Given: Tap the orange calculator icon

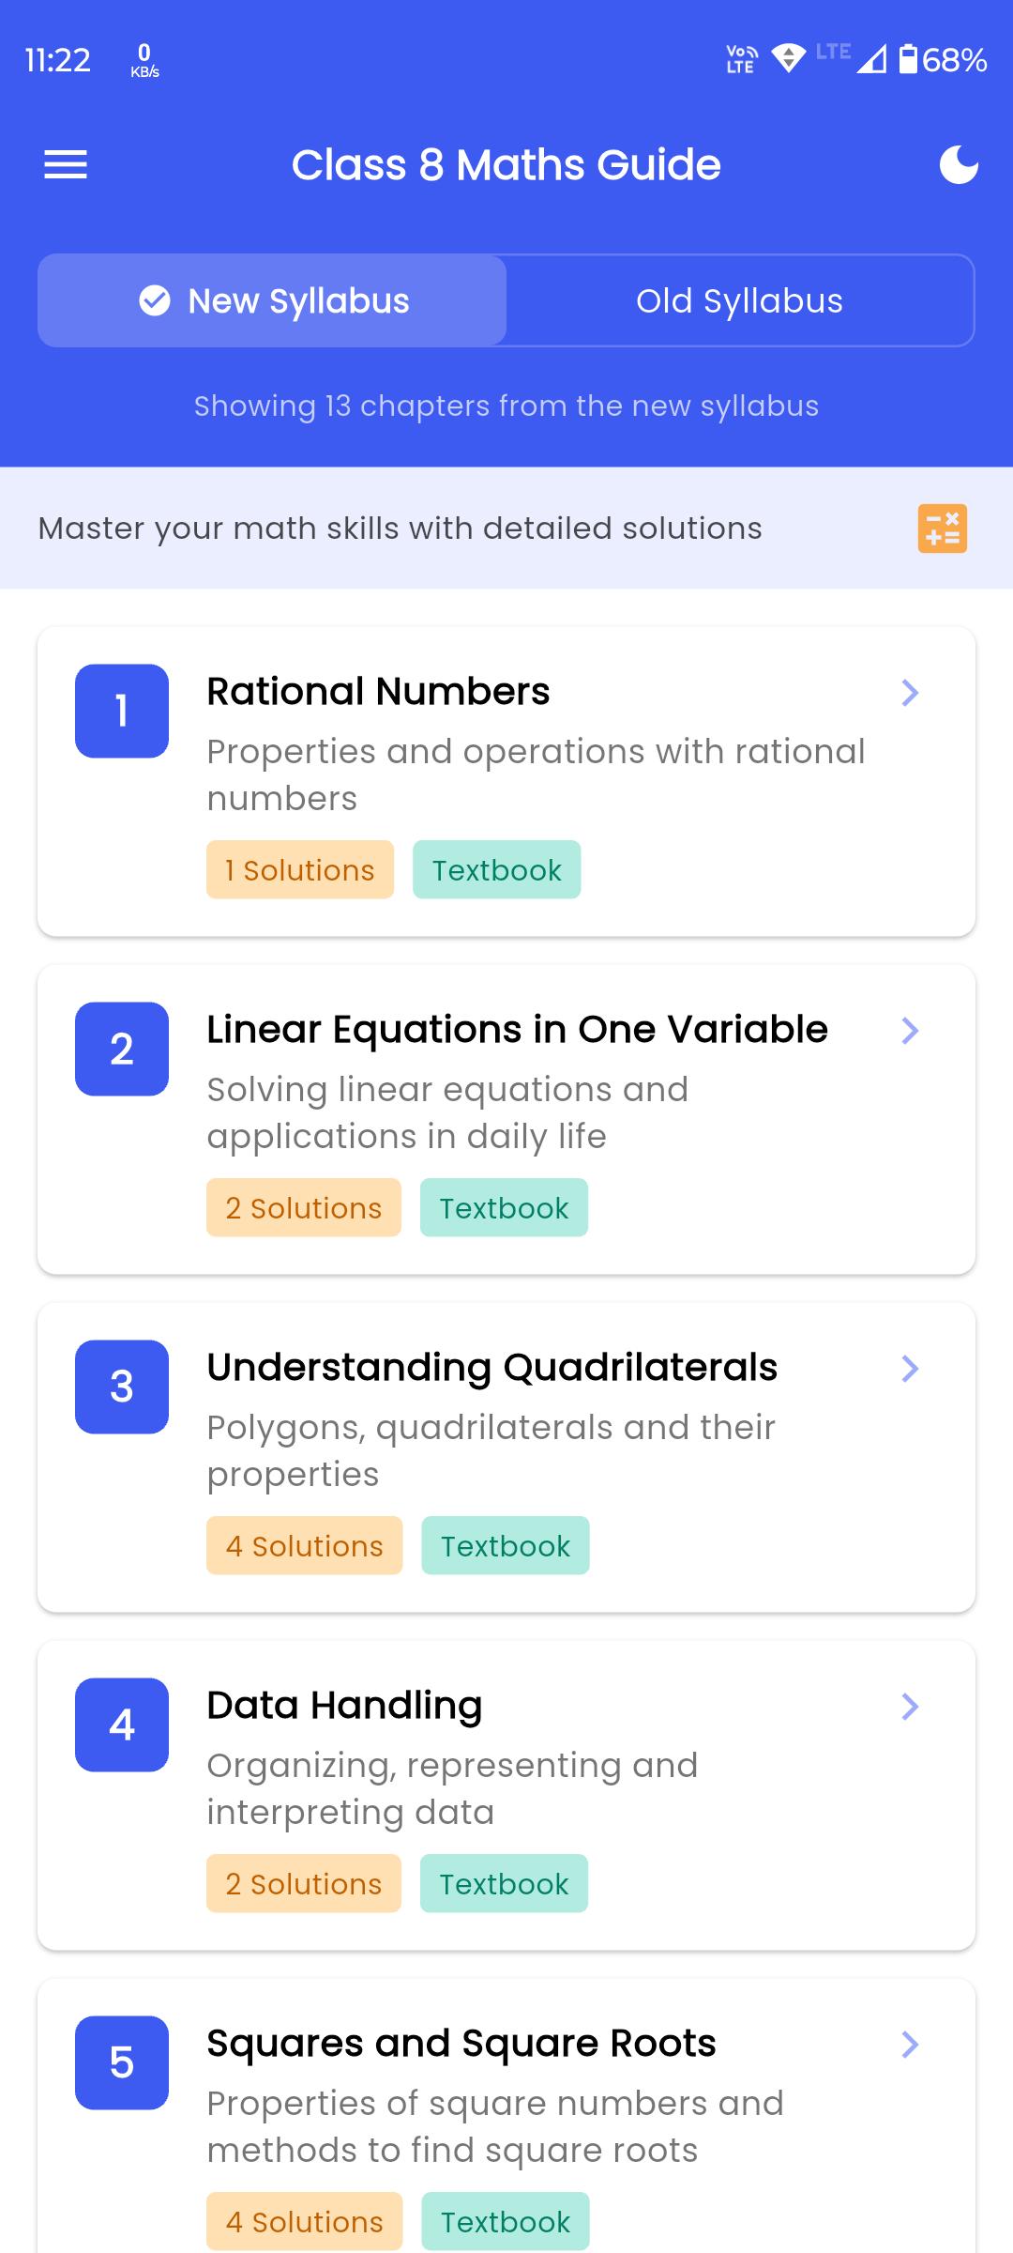Looking at the screenshot, I should (x=942, y=529).
